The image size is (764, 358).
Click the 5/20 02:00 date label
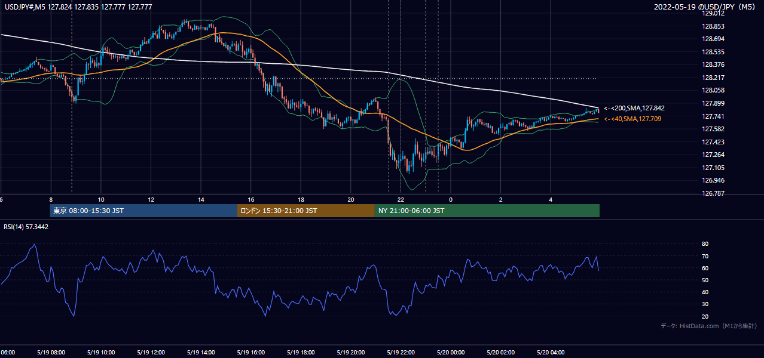(501, 352)
